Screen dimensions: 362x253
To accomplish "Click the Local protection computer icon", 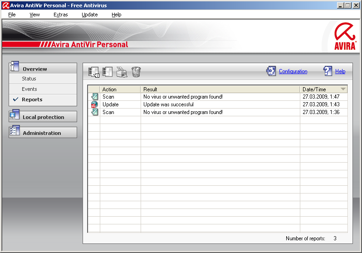I will tap(15, 115).
